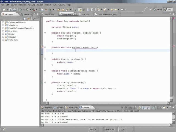The height and width of the screenshot is (132, 176).
Task: Click the Last Edit Location icon
Action: 111,10
